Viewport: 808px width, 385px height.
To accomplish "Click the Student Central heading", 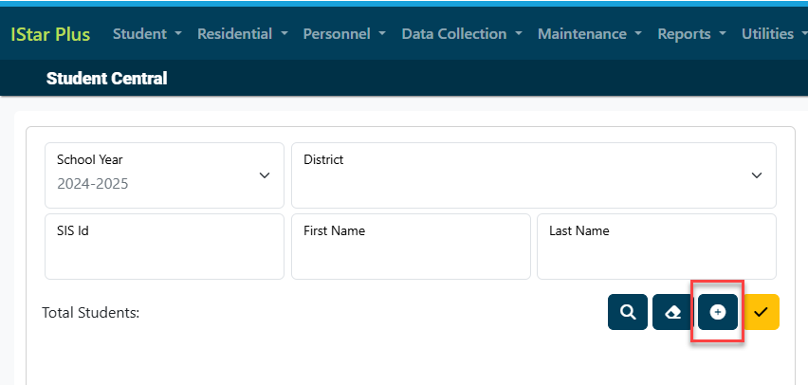I will [x=106, y=79].
